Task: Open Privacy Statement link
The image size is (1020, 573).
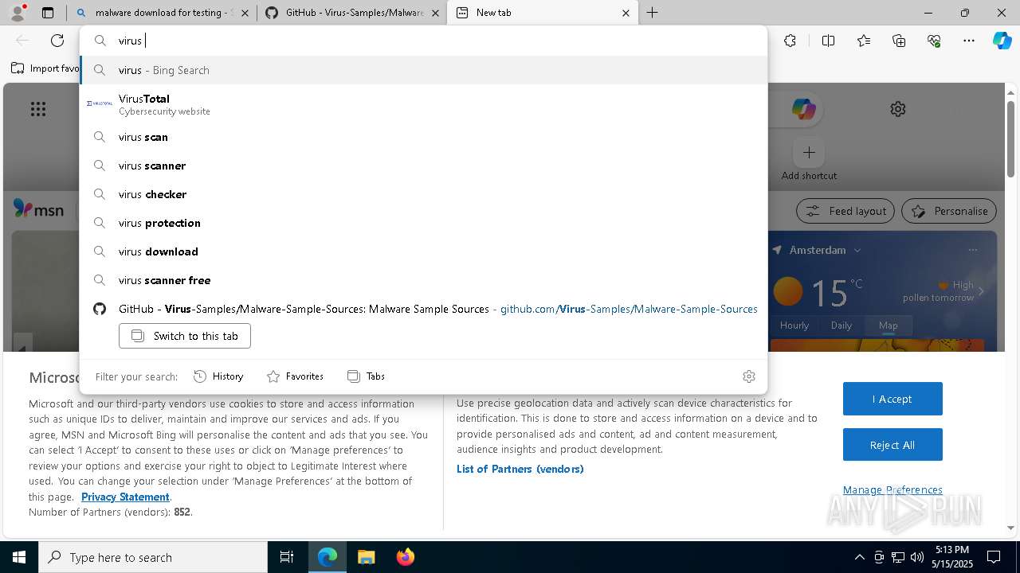Action: coord(125,497)
